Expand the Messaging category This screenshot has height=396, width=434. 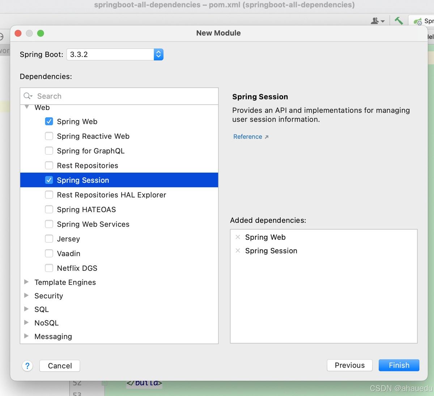[26, 336]
